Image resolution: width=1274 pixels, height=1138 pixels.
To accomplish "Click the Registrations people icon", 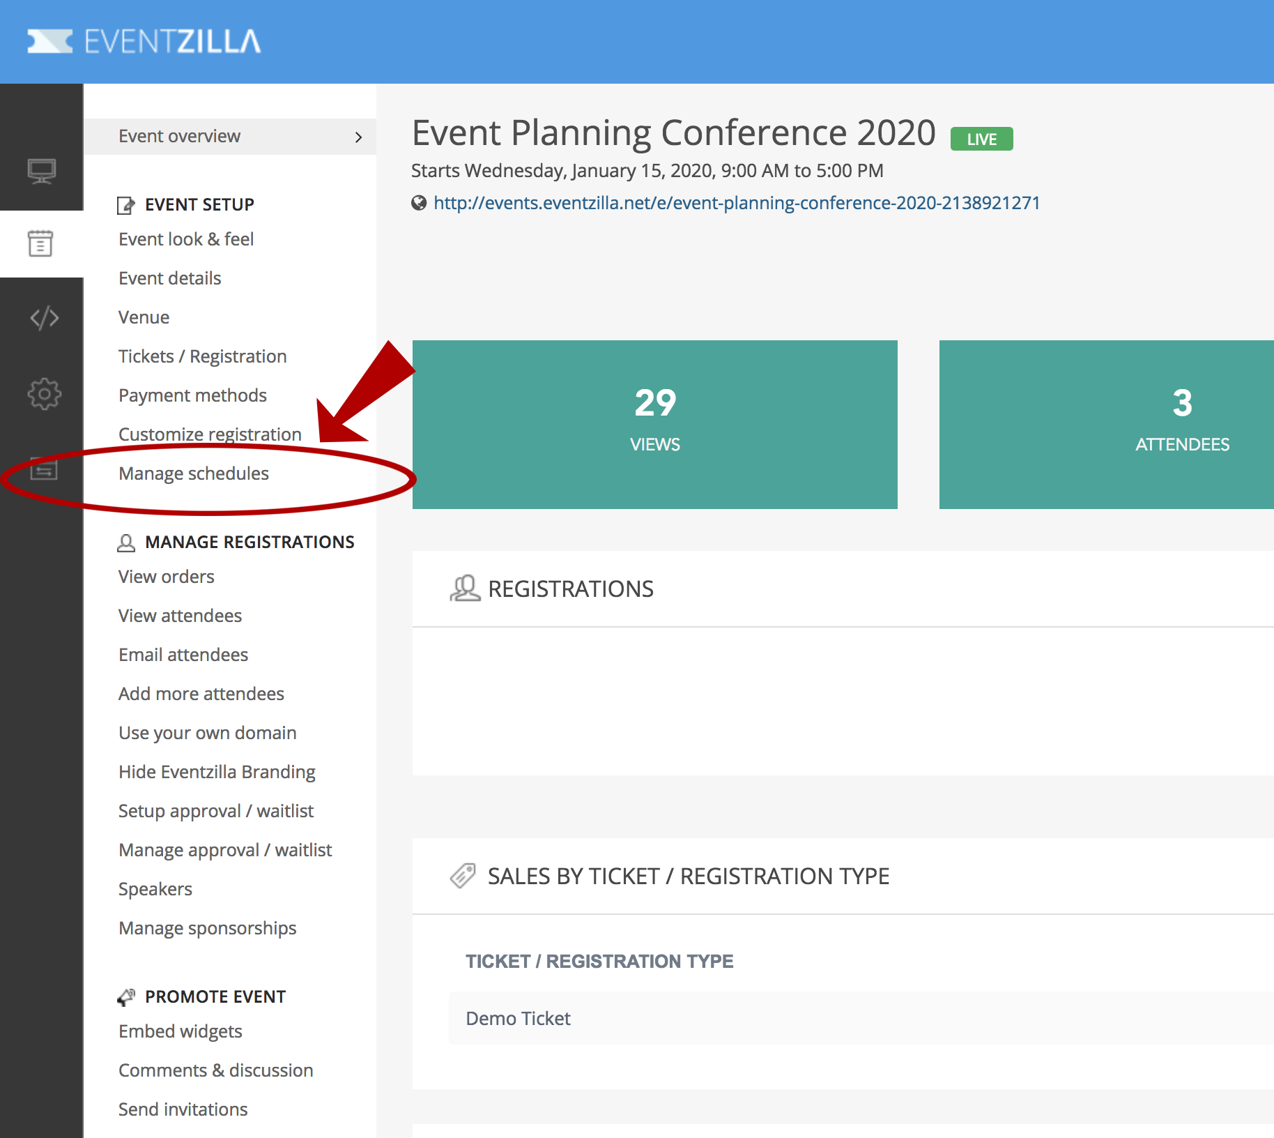I will (465, 589).
